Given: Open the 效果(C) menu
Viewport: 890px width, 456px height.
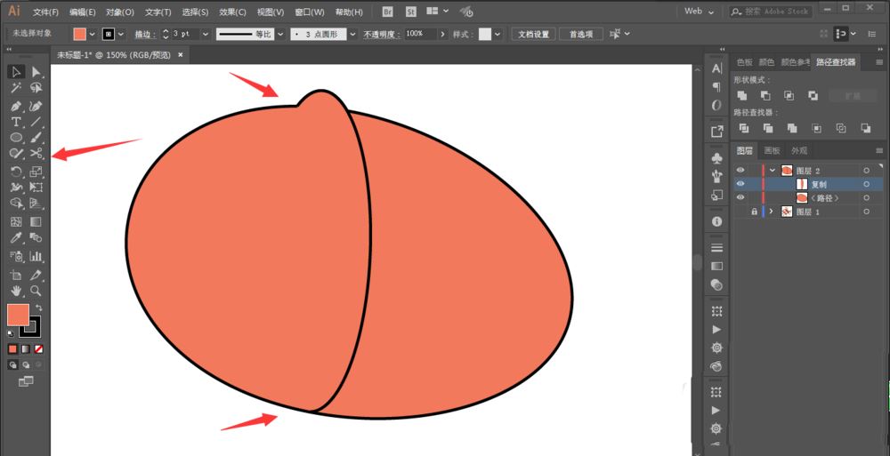Looking at the screenshot, I should [232, 12].
